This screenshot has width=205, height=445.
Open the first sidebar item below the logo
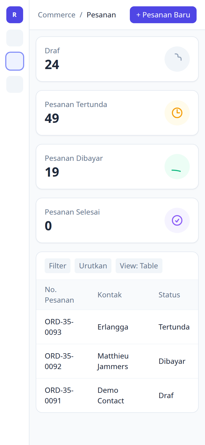(x=15, y=38)
